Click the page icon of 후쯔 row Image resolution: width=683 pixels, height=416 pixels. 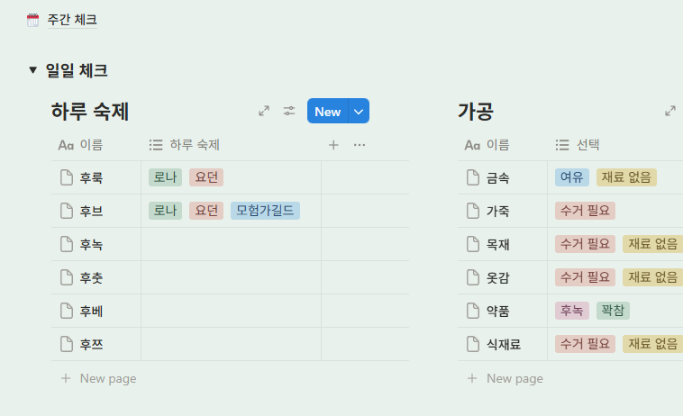(66, 344)
